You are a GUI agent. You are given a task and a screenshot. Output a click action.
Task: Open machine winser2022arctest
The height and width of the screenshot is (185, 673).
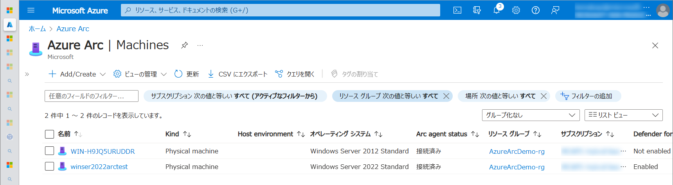click(x=99, y=167)
